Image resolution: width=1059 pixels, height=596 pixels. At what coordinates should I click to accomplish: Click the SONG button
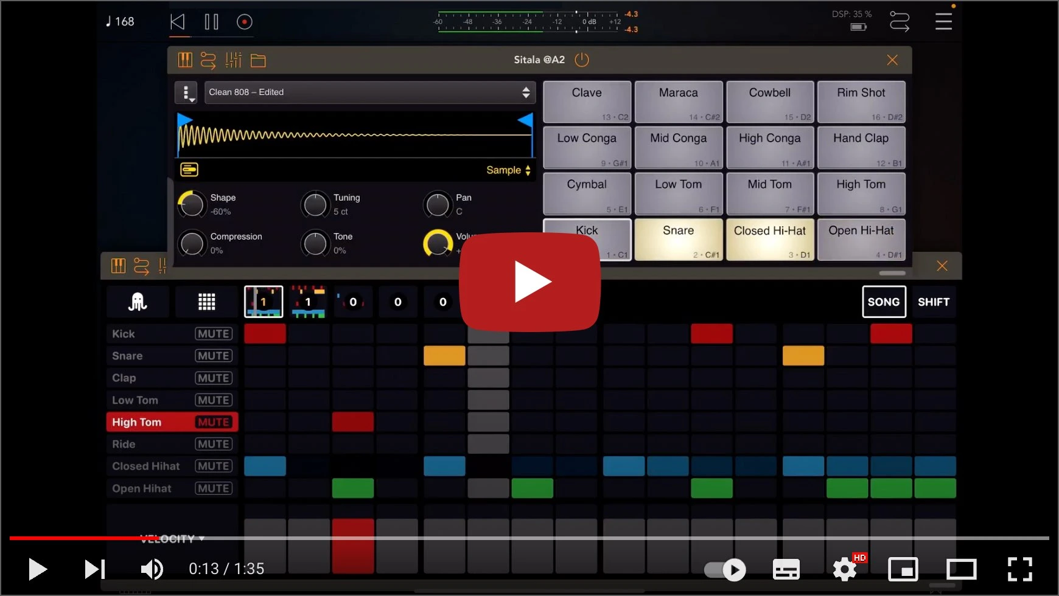883,302
